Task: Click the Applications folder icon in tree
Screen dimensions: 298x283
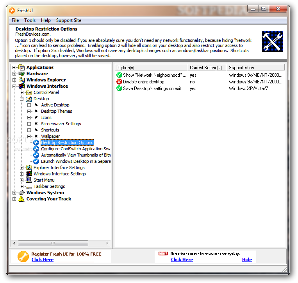Action: pos(21,67)
